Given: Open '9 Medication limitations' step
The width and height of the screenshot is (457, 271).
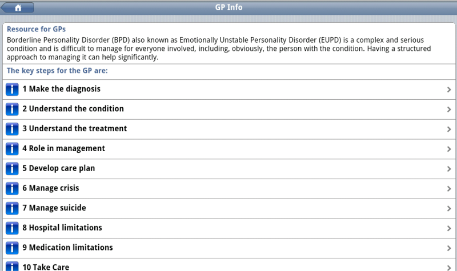Looking at the screenshot, I should click(x=67, y=248).
